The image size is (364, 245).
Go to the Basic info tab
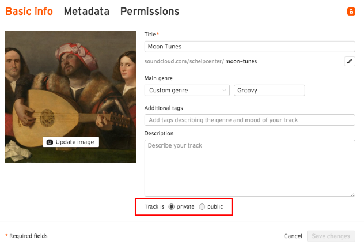click(x=29, y=12)
